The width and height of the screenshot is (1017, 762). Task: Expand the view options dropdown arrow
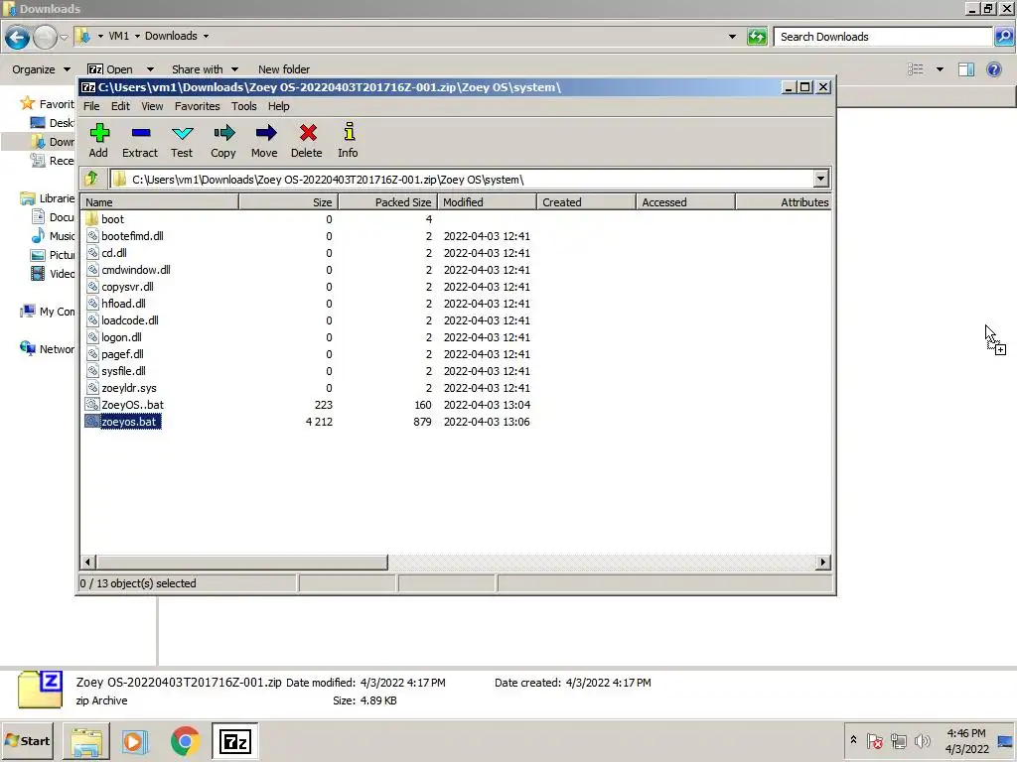(x=940, y=69)
